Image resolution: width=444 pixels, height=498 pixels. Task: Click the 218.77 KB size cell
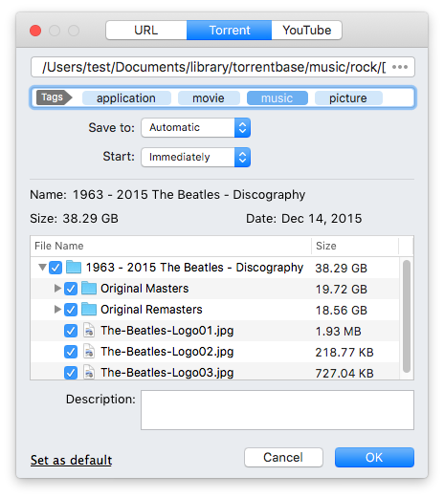click(x=344, y=353)
